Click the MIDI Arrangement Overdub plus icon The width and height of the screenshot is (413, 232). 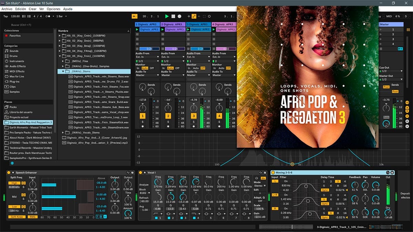click(189, 16)
